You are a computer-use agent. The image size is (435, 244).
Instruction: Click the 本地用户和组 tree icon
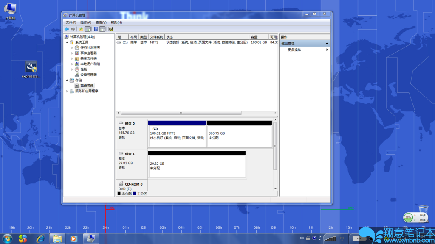[x=77, y=64]
